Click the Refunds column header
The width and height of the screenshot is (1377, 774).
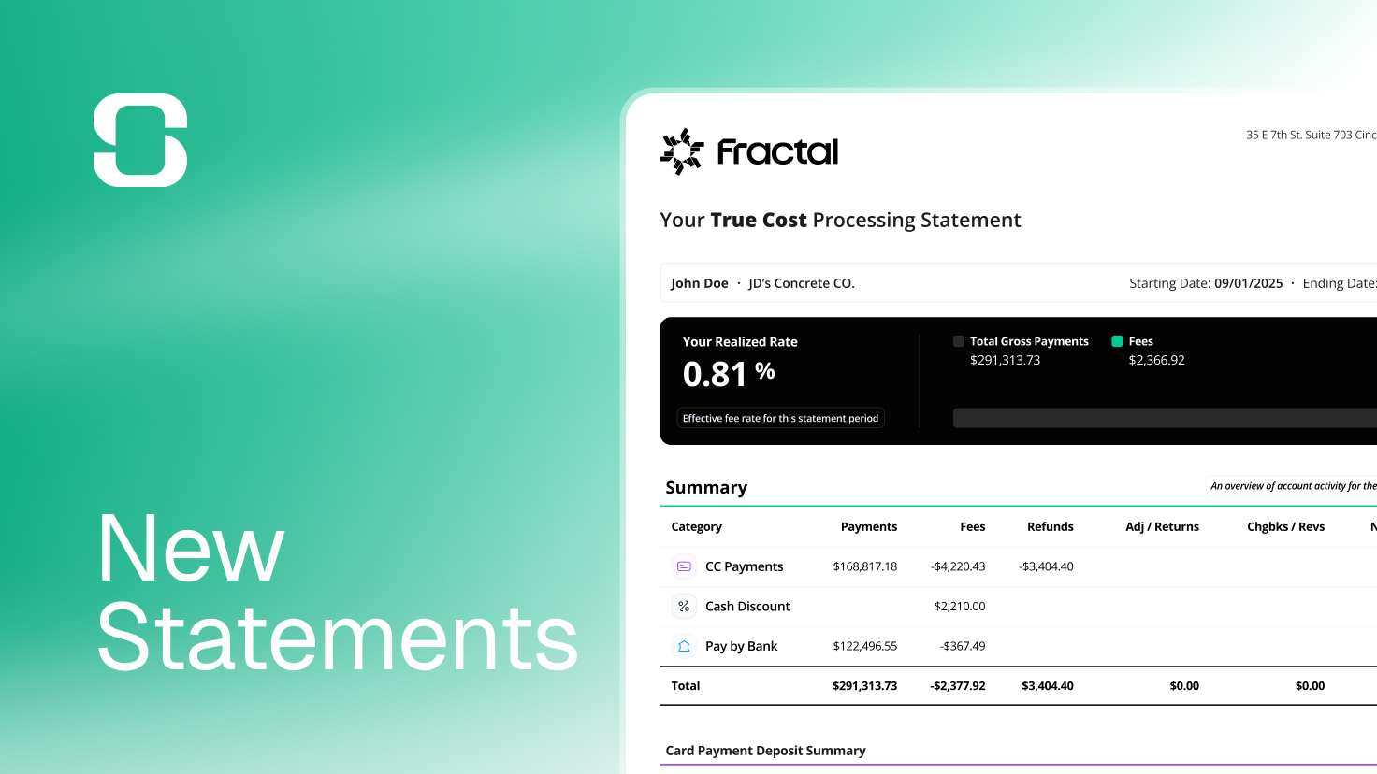click(1051, 527)
